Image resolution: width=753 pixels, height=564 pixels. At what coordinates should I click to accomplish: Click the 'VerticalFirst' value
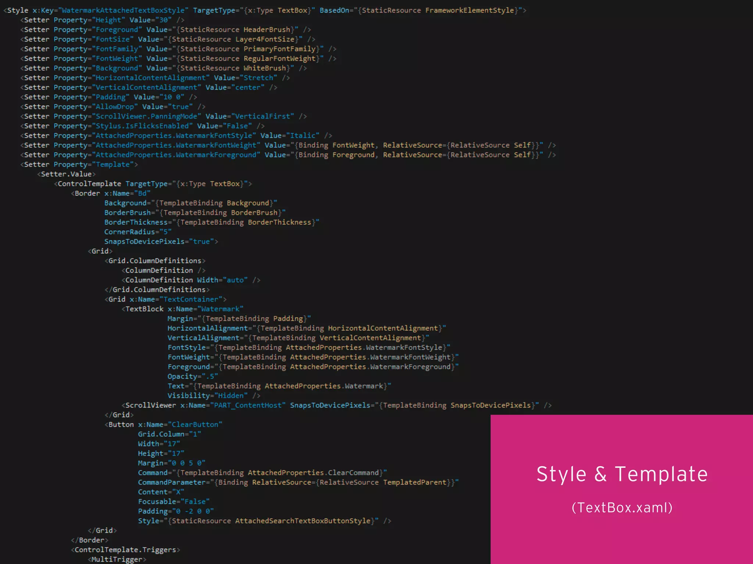[x=263, y=116]
